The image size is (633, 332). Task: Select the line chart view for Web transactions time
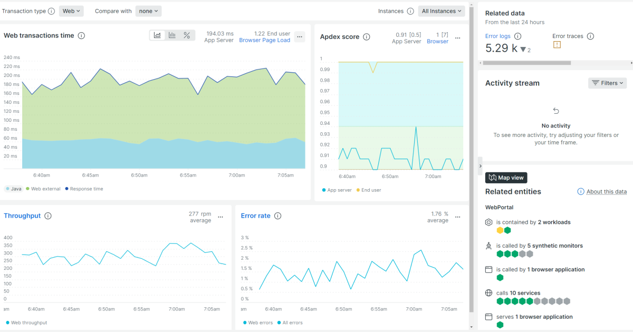157,35
